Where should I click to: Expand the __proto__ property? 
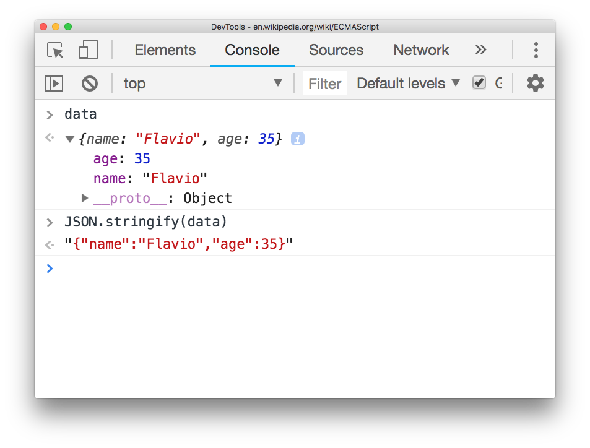(x=85, y=198)
